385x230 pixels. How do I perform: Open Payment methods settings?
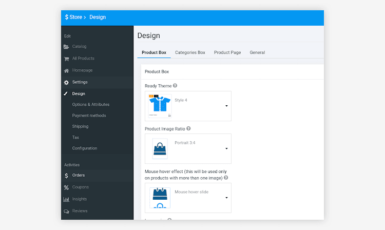point(89,116)
